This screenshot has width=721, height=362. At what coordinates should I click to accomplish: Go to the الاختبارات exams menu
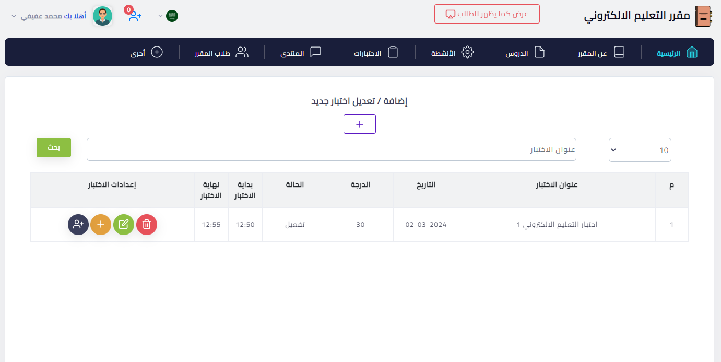click(376, 53)
